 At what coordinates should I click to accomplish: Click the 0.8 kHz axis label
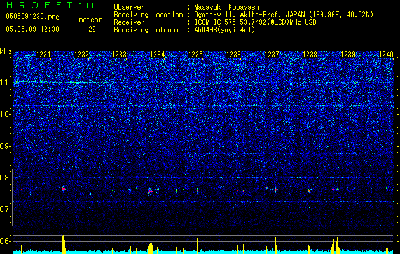(x=6, y=178)
